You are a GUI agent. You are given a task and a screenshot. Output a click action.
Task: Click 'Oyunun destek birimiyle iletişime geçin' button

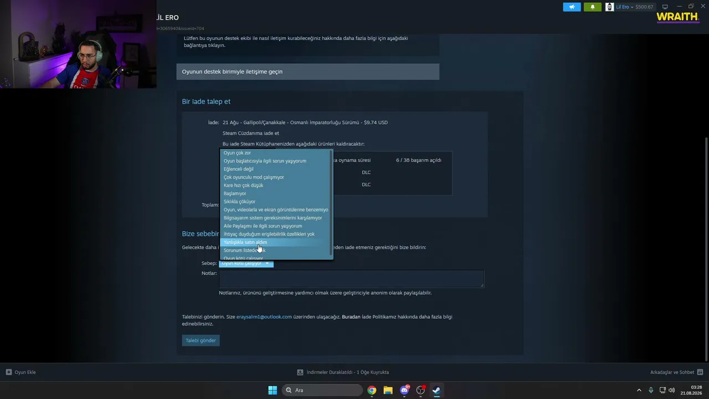coord(307,71)
